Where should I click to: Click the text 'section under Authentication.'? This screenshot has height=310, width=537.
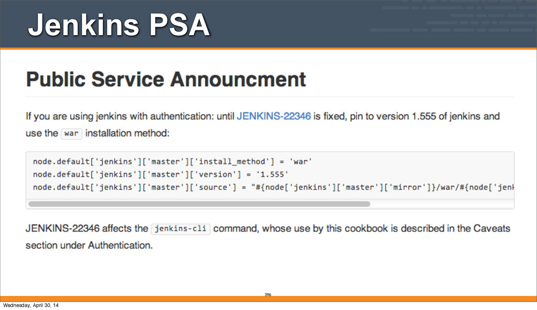pyautogui.click(x=89, y=246)
